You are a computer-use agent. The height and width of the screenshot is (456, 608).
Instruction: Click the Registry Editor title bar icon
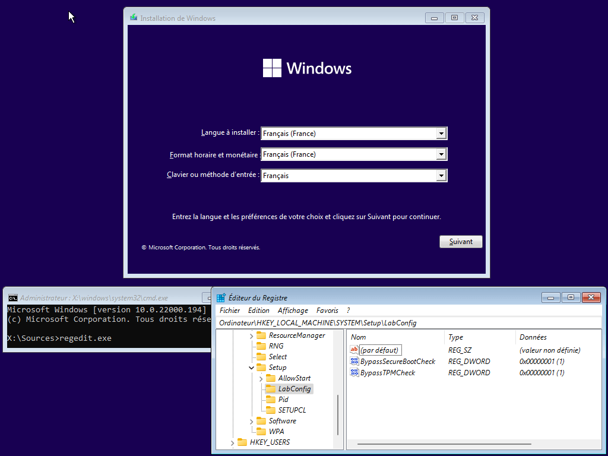(x=221, y=298)
